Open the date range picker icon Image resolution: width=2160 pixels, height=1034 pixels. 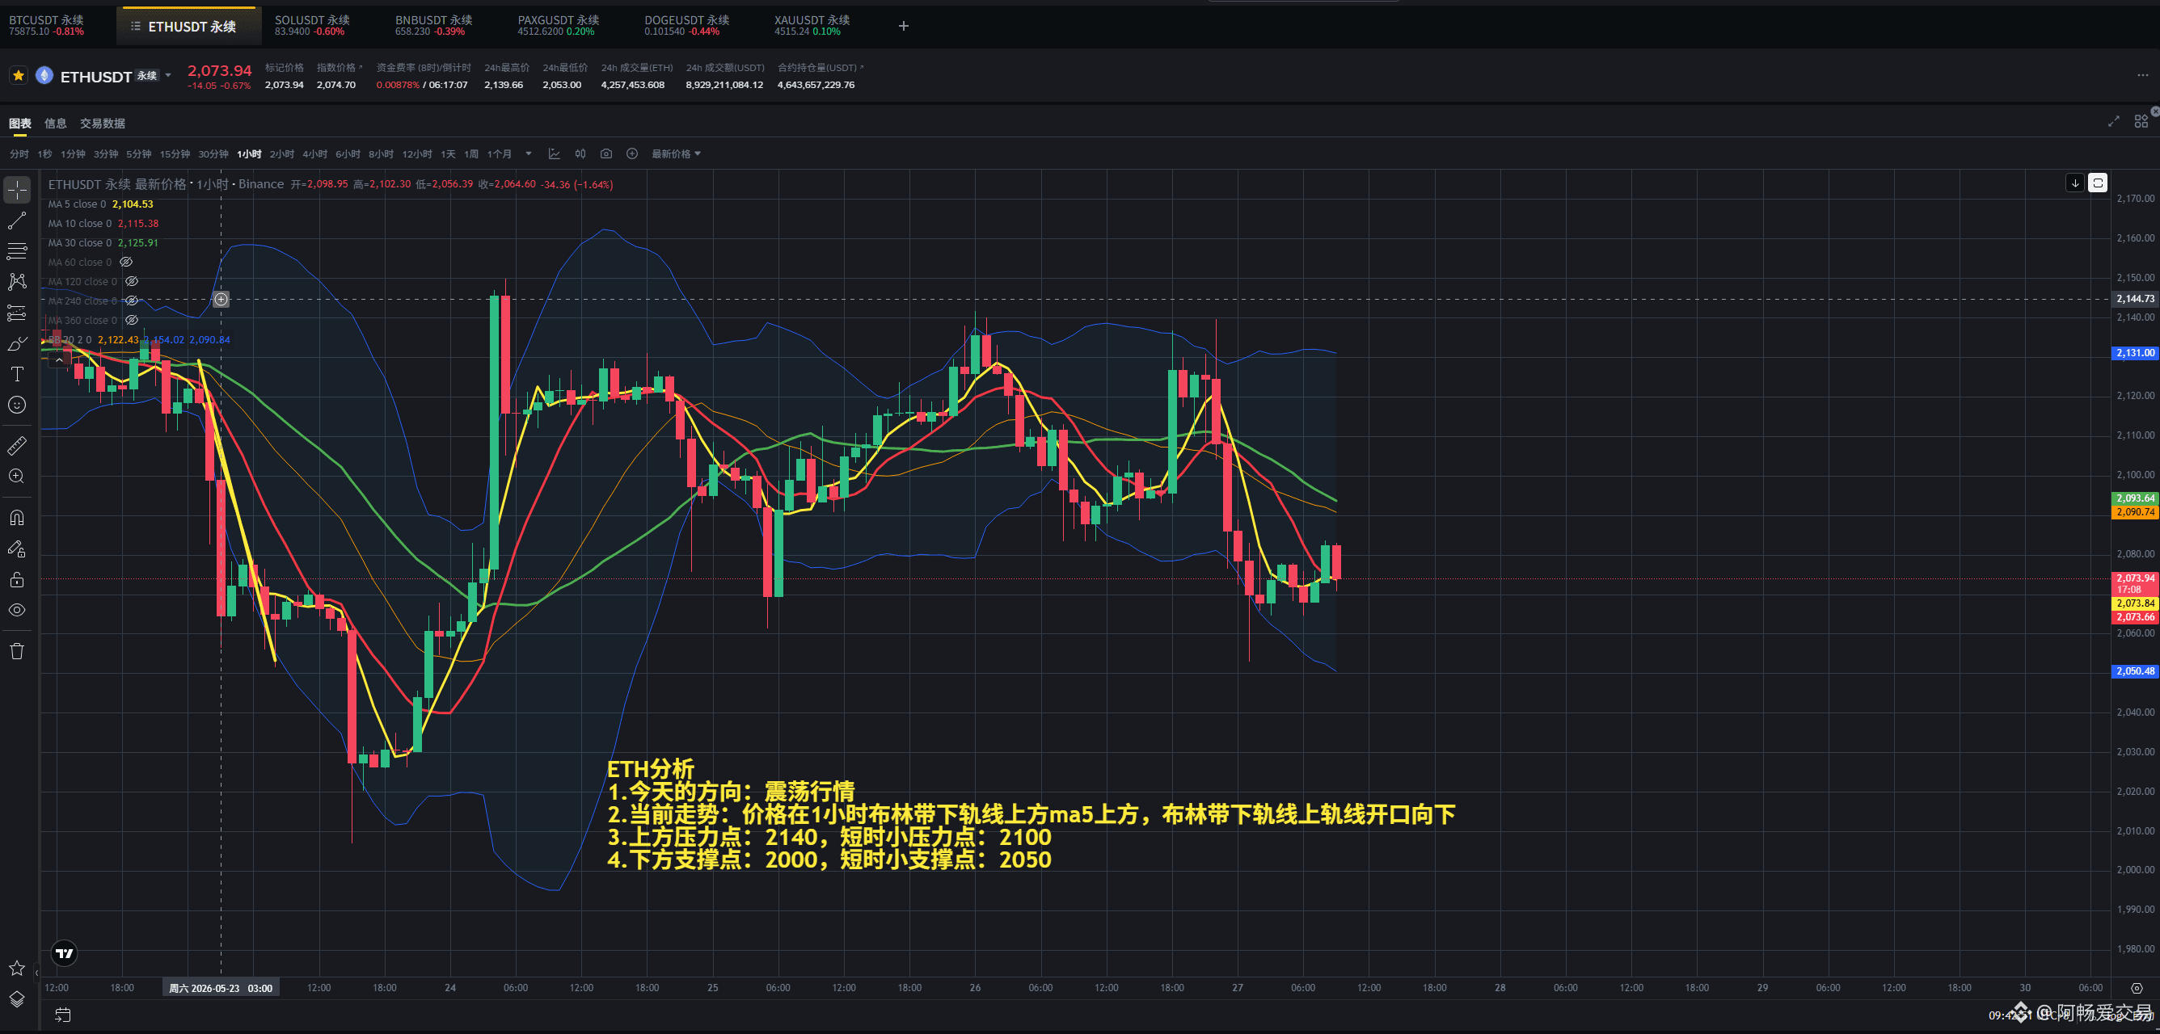63,1015
